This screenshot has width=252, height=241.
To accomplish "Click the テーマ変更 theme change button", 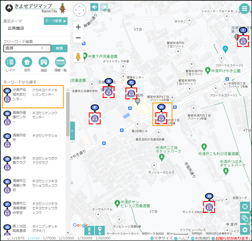I will [x=55, y=21].
